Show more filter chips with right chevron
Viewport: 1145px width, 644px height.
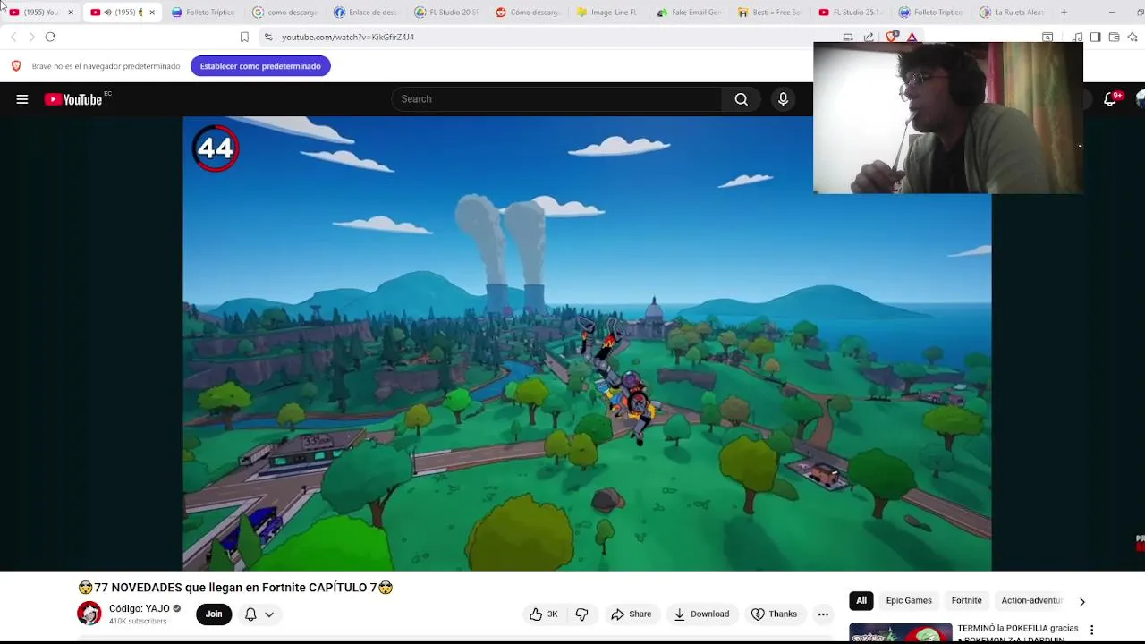click(1081, 601)
